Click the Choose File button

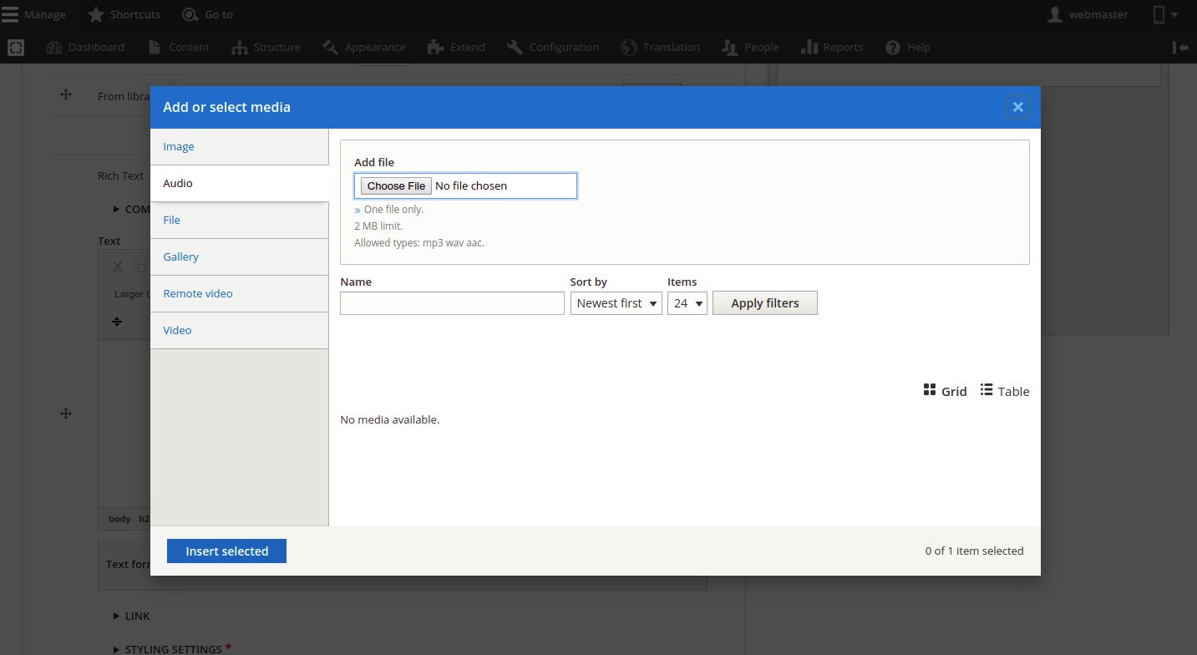point(396,185)
